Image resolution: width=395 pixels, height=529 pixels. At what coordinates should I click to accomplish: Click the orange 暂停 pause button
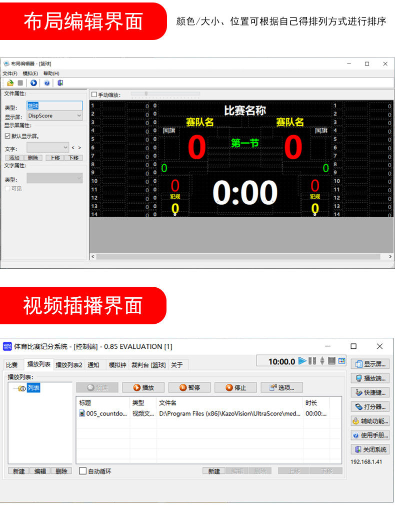189,388
